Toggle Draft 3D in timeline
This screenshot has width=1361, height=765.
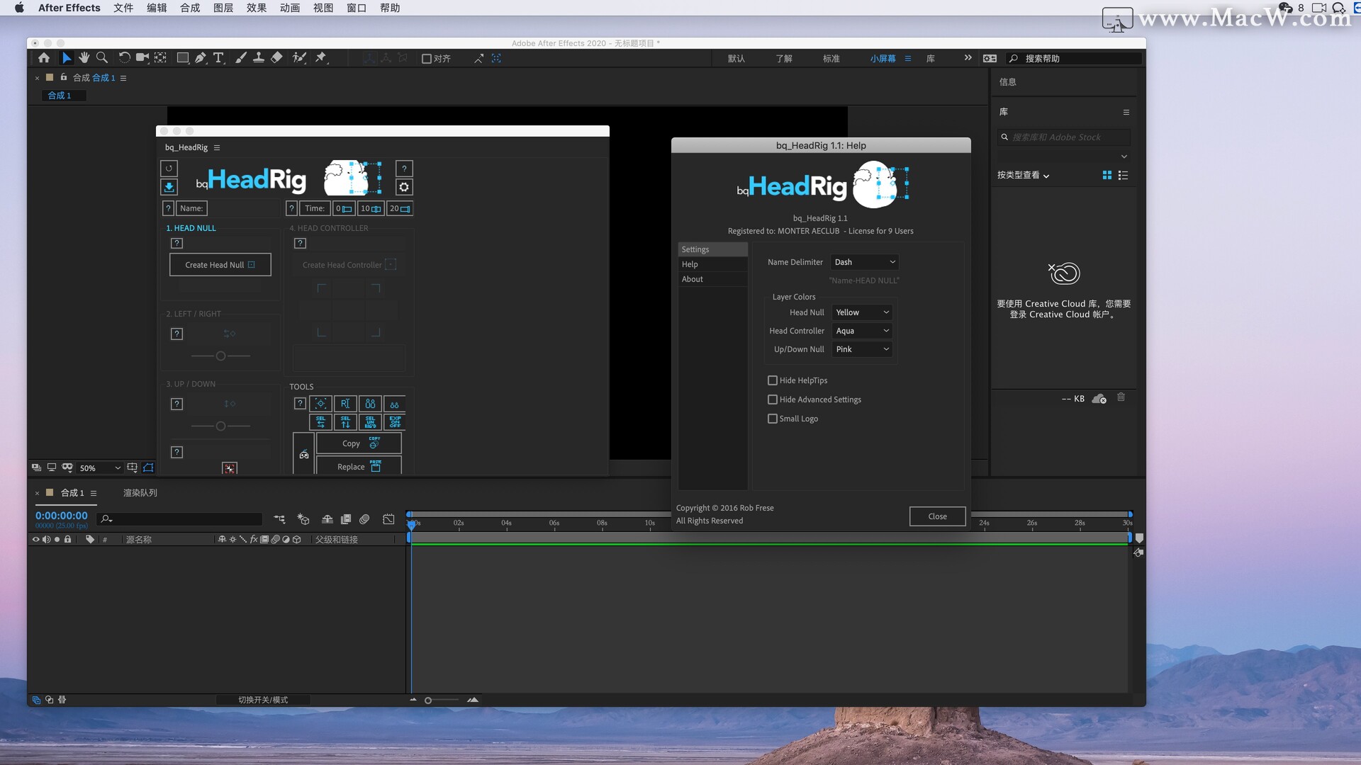[x=303, y=519]
